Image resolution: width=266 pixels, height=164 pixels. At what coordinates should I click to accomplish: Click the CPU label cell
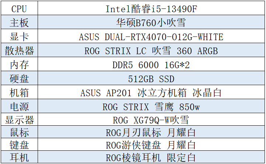[19, 8]
